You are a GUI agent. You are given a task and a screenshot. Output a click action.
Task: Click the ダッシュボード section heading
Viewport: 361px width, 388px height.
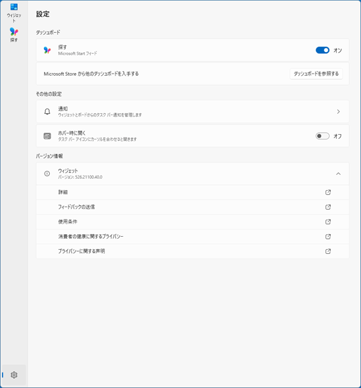pos(48,32)
